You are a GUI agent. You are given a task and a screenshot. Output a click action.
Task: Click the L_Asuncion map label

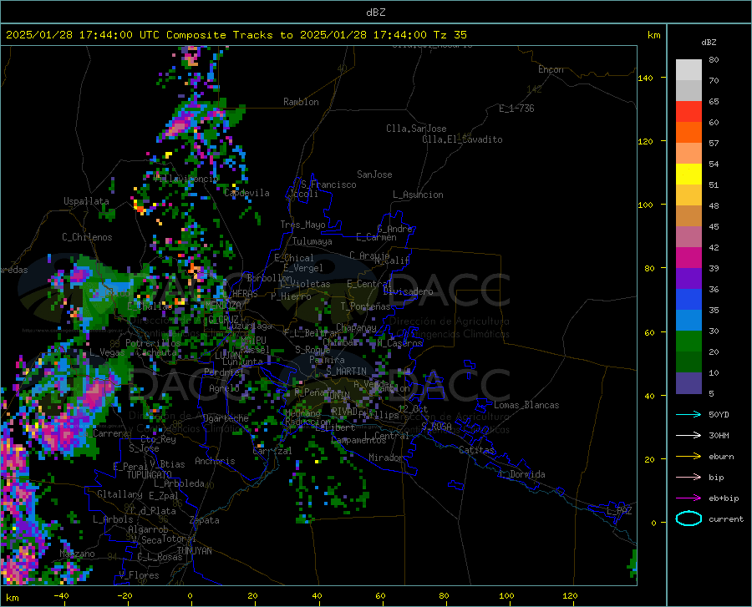(418, 195)
